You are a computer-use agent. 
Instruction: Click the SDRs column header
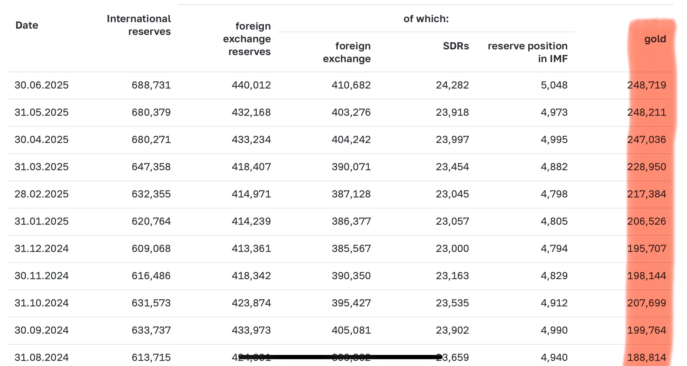point(456,46)
